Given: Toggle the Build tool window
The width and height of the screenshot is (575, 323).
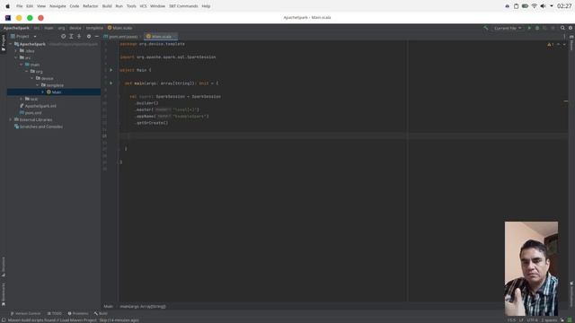Looking at the screenshot, I should click(101, 313).
